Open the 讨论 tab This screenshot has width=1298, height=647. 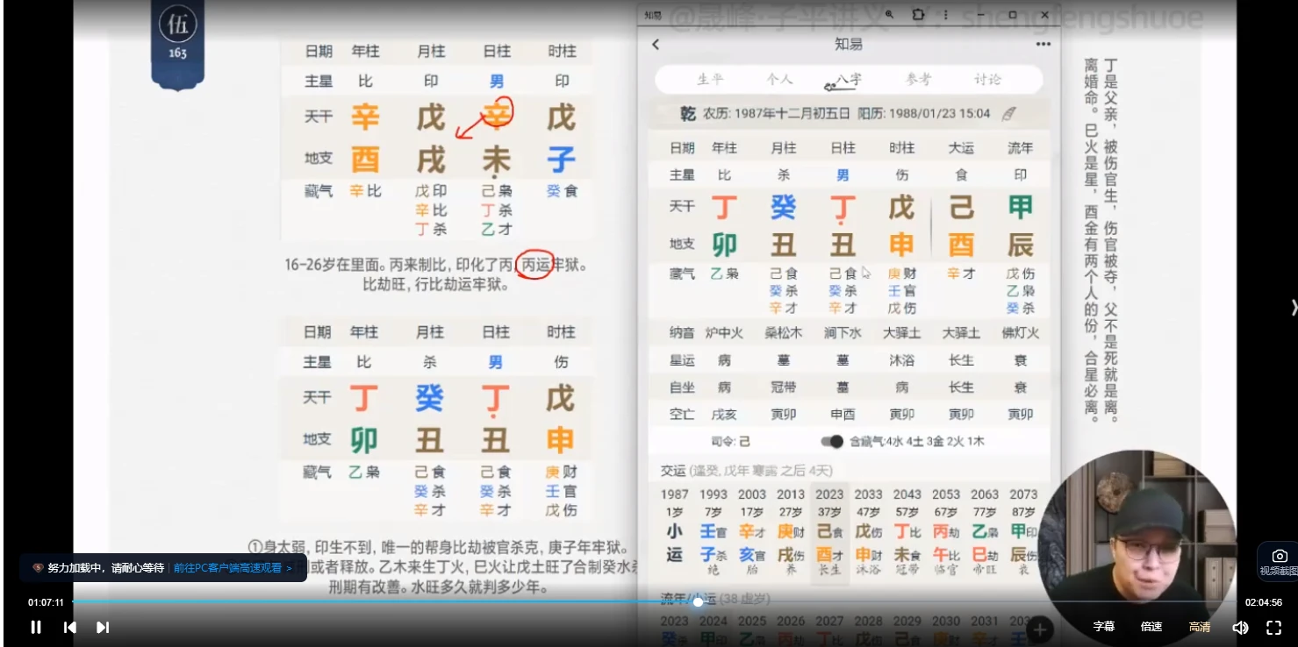(987, 79)
